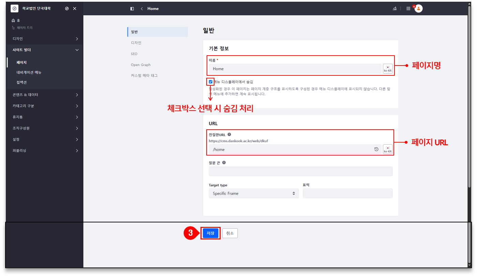
Task: Click the 취소 cancel button
Action: coord(230,233)
